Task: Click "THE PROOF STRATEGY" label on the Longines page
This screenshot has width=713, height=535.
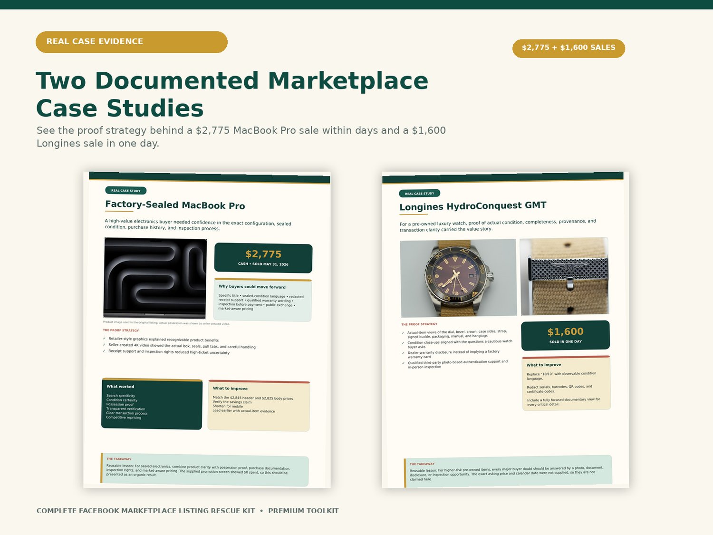Action: click(419, 324)
